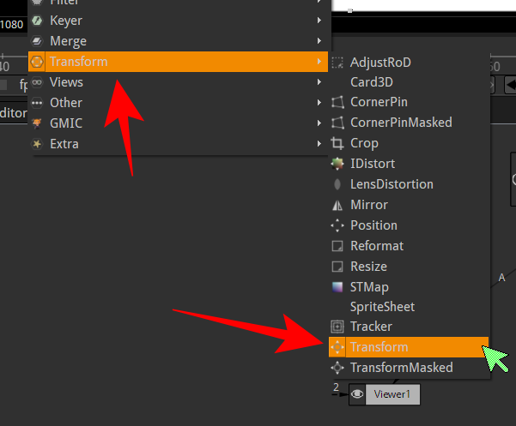Expand the Views submenu arrow
516x426 pixels.
coord(319,82)
